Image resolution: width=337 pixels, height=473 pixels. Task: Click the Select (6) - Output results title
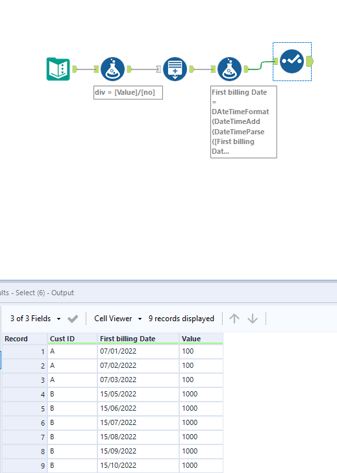pyautogui.click(x=37, y=293)
